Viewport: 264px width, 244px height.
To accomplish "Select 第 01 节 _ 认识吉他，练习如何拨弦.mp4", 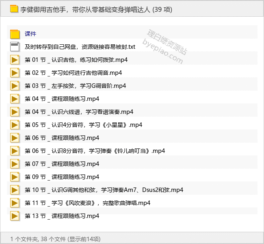I will click(76, 60).
